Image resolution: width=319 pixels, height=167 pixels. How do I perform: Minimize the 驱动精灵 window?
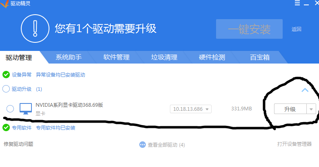pos(306,4)
